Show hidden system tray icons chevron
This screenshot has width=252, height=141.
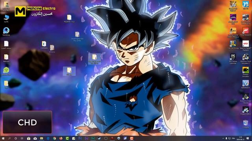[x=223, y=138]
